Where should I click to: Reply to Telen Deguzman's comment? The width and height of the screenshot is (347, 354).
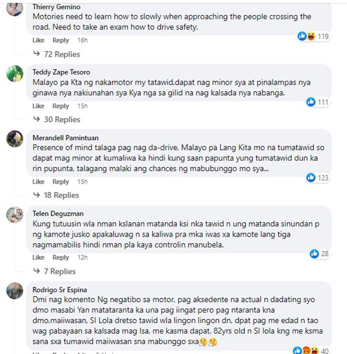(61, 257)
